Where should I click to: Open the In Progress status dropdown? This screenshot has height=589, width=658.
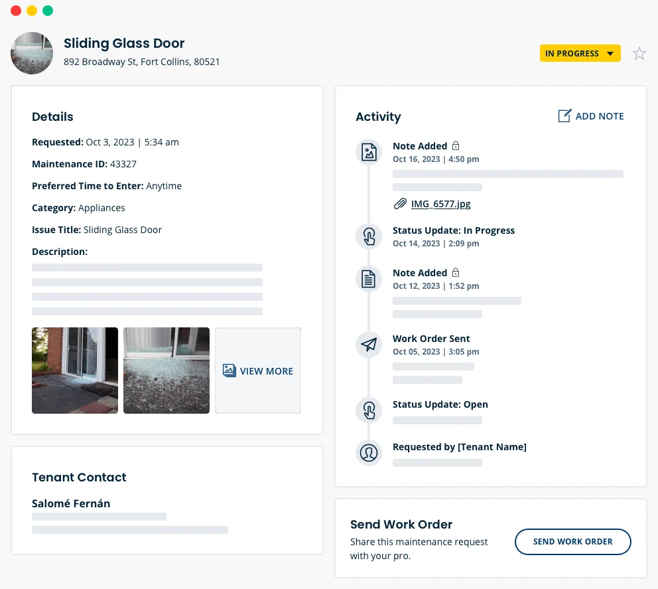pos(580,54)
